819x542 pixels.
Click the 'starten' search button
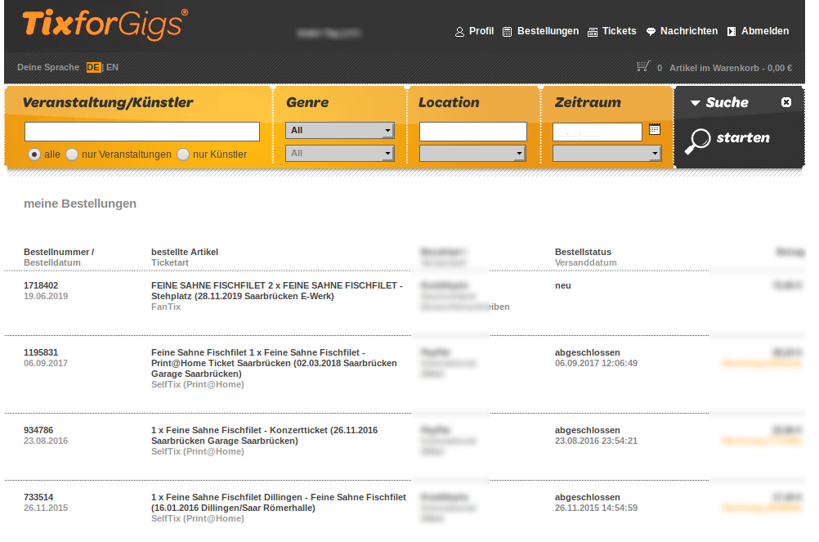coord(743,138)
